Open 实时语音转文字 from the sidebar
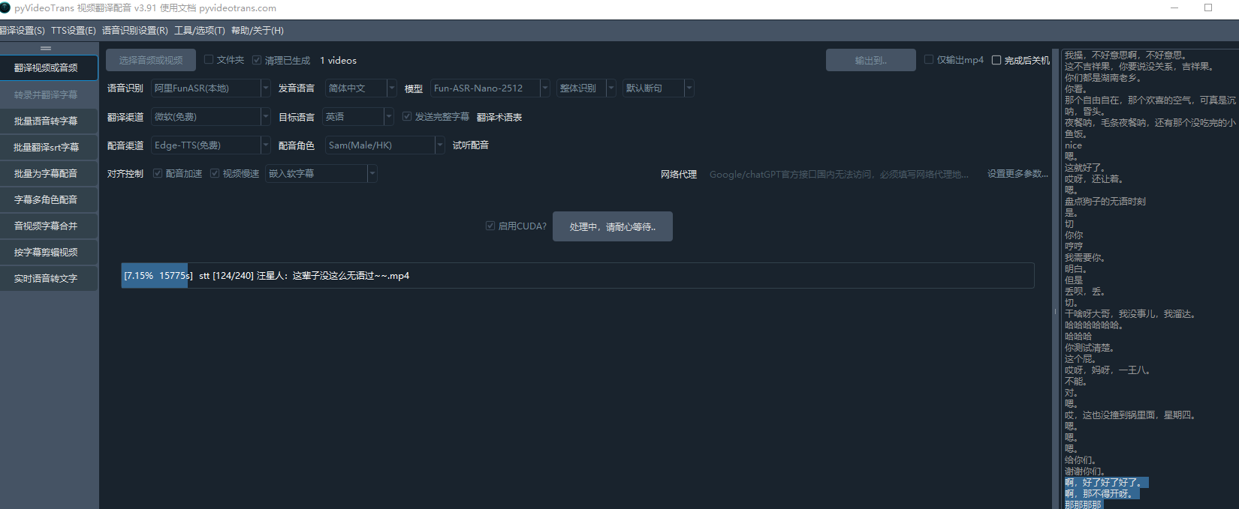 (49, 278)
